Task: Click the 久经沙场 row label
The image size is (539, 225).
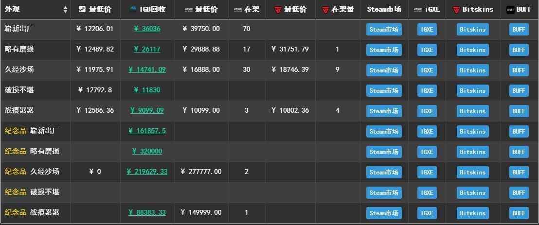Action: [x=19, y=69]
